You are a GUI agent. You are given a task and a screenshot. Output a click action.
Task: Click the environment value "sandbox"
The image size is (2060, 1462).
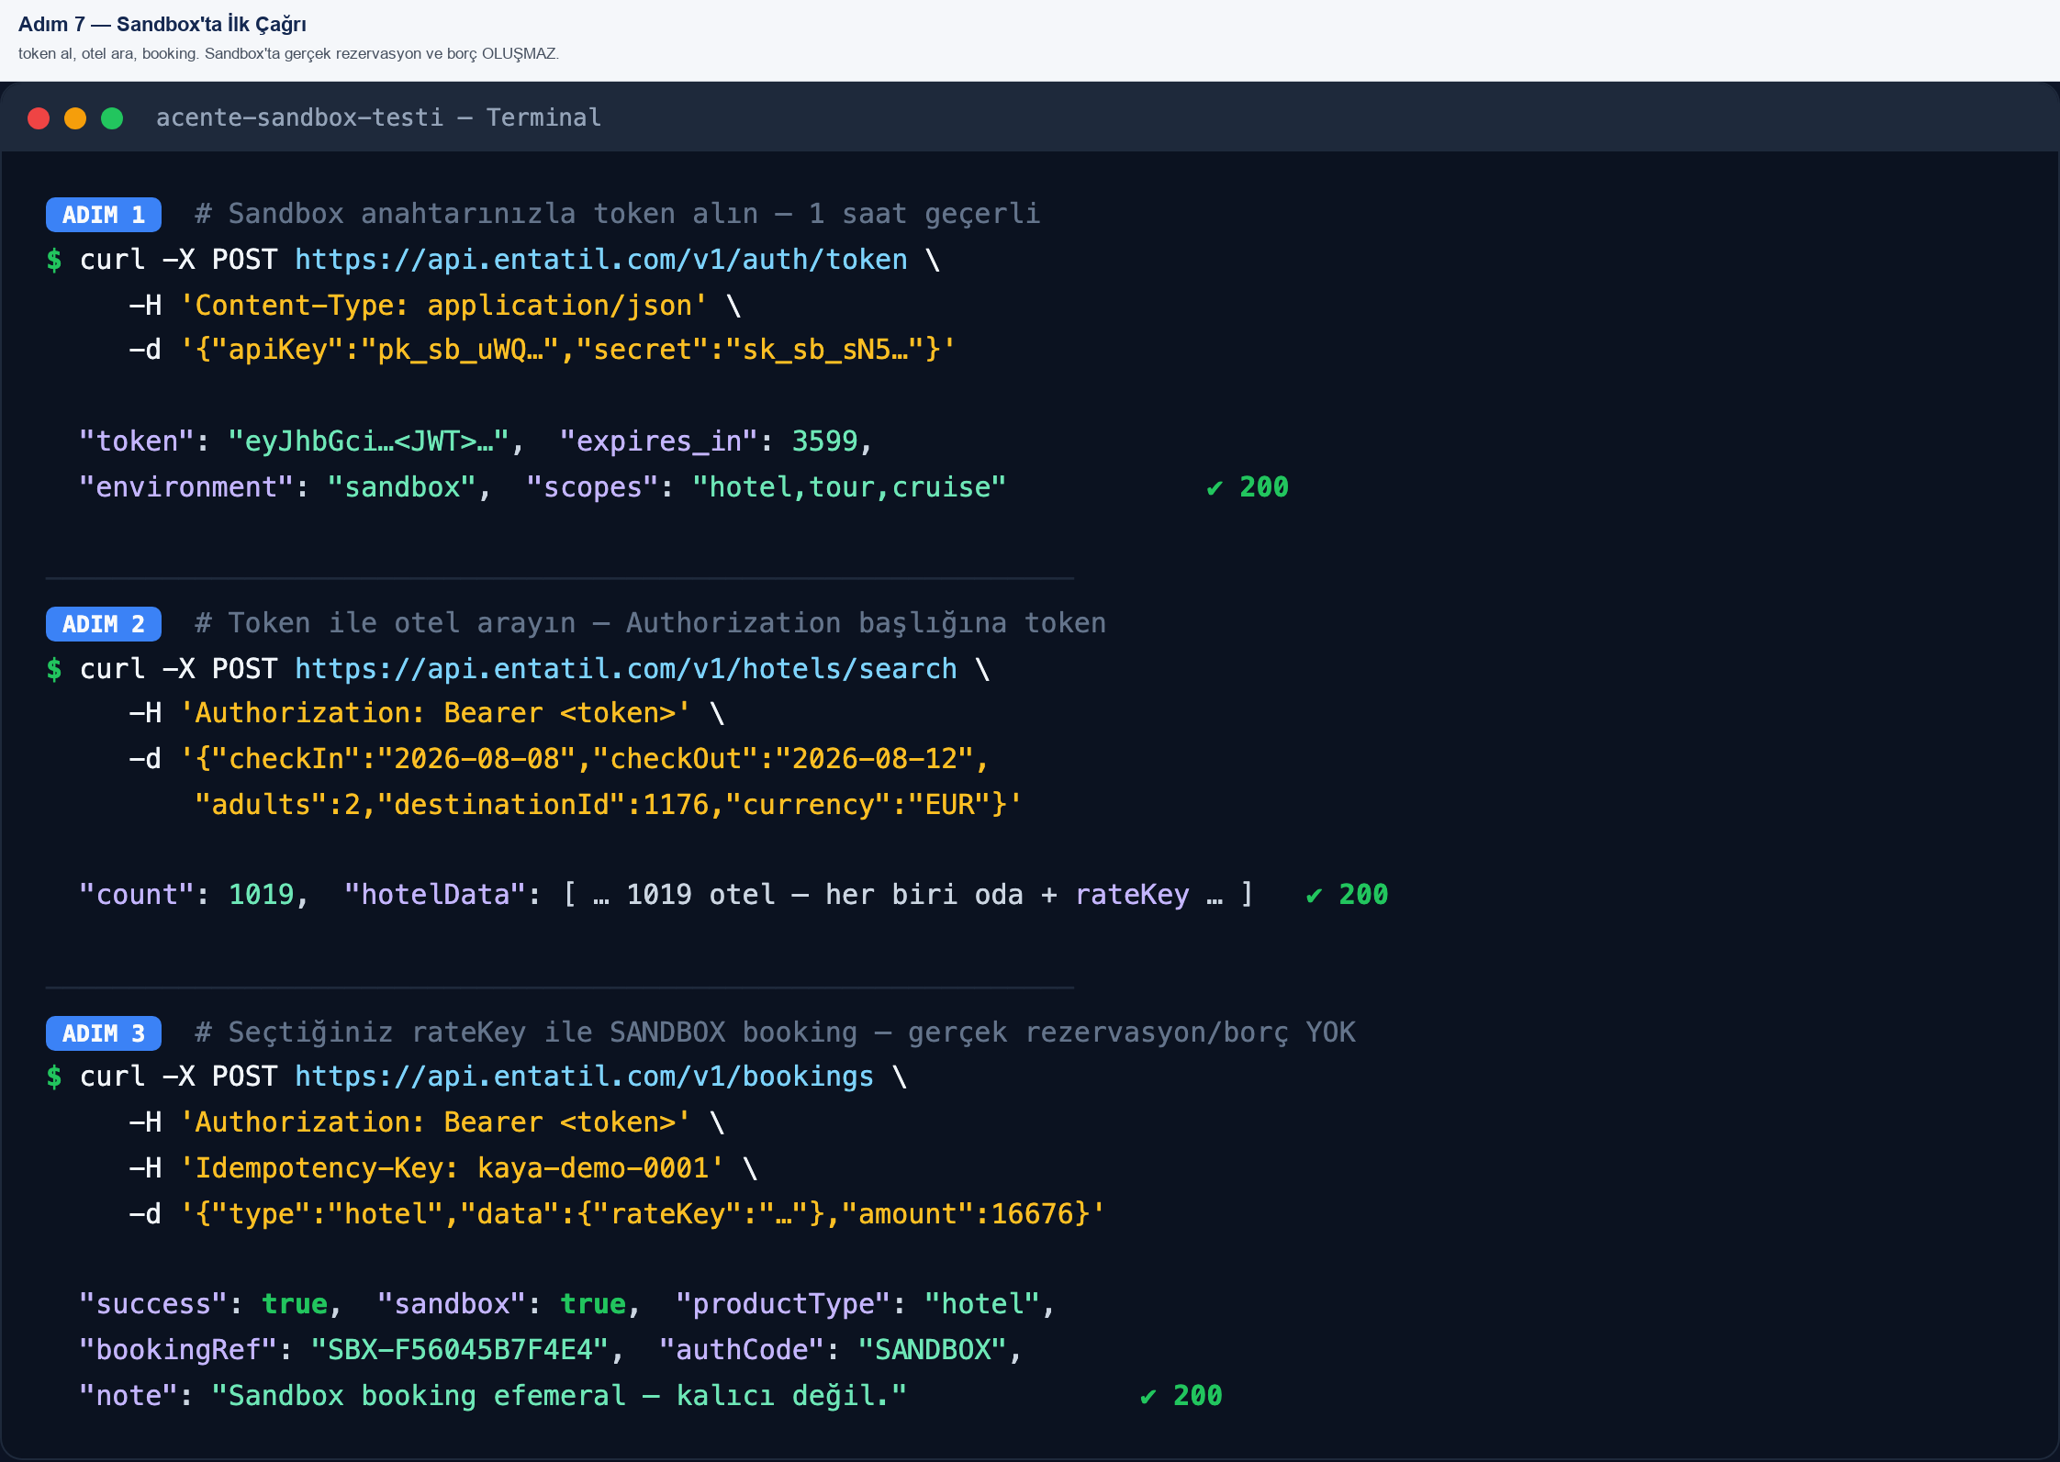(x=402, y=487)
